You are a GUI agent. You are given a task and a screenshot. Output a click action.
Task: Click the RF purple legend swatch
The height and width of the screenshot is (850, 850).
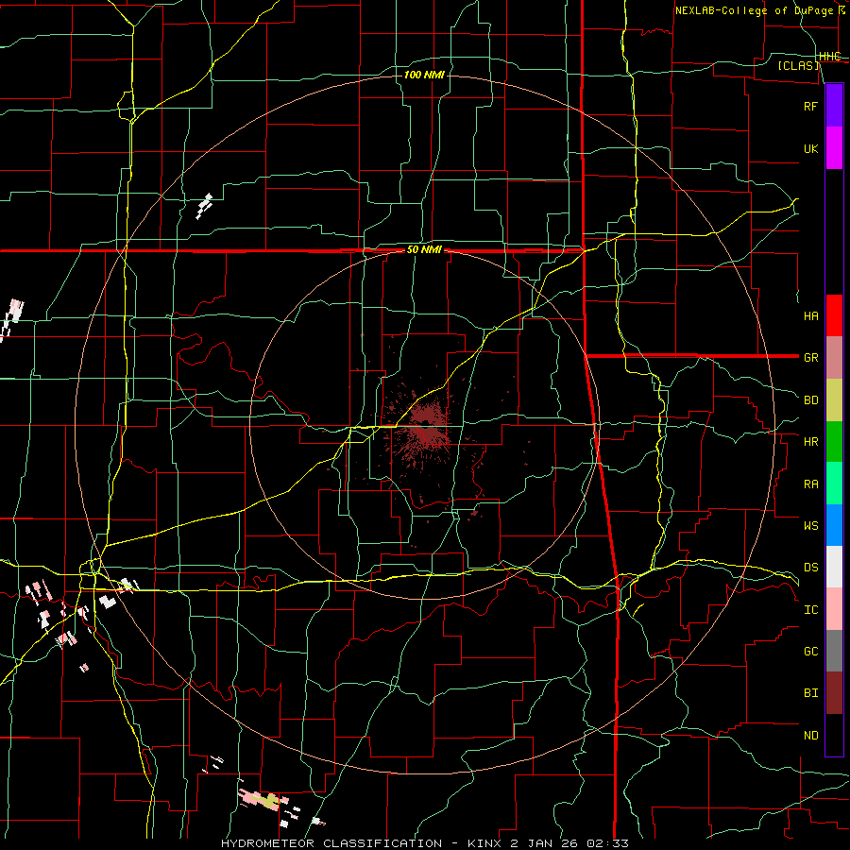pyautogui.click(x=834, y=106)
